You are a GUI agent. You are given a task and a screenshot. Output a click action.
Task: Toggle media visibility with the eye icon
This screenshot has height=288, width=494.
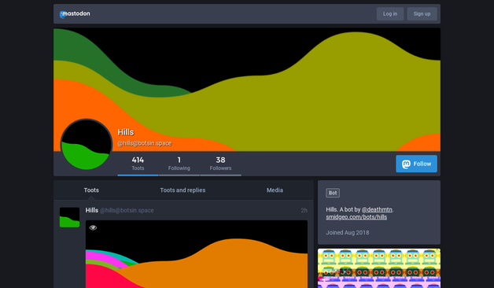point(93,227)
